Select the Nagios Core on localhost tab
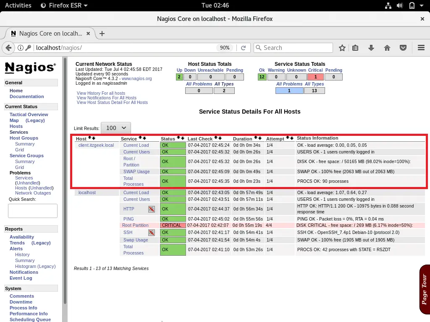Screen dimensions: 430x322 click(x=50, y=34)
